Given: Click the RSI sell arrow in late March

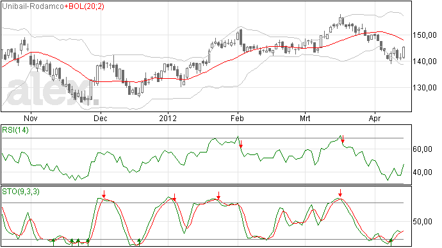Looking at the screenshot, I should pyautogui.click(x=343, y=139).
